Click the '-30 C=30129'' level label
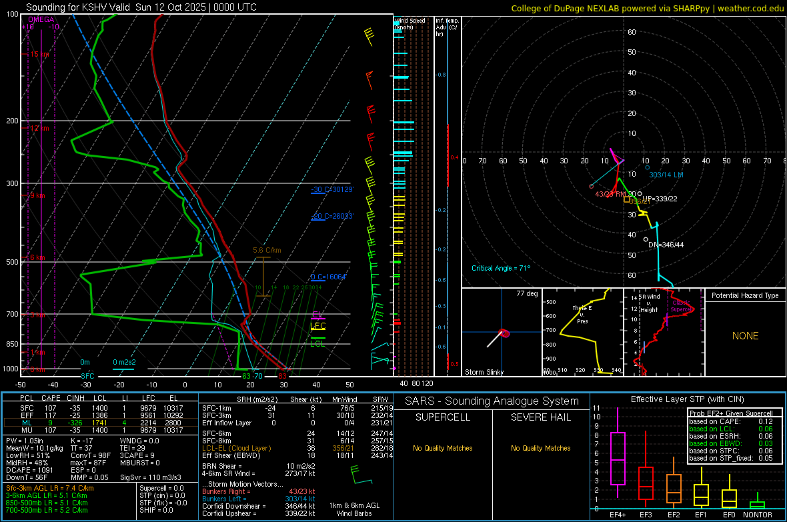787x522 pixels. click(332, 189)
